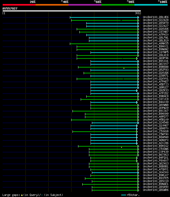Screen dimensions: 170x197
Task: Click the green ~80% identity color segment
Action: (x=118, y=5)
